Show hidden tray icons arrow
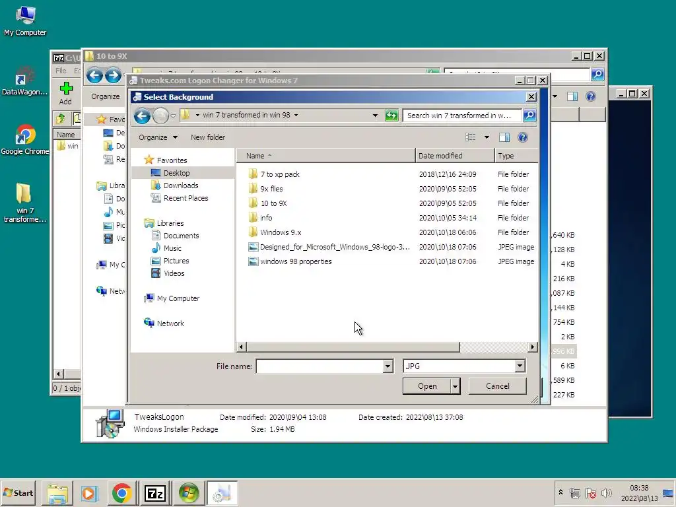The image size is (676, 507). 560,492
